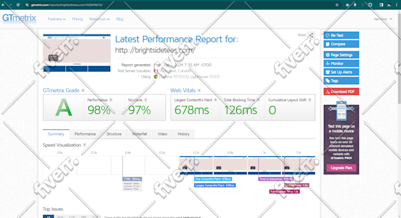Click the browser address bar
Image resolution: width=401 pixels, height=218 pixels.
179,5
